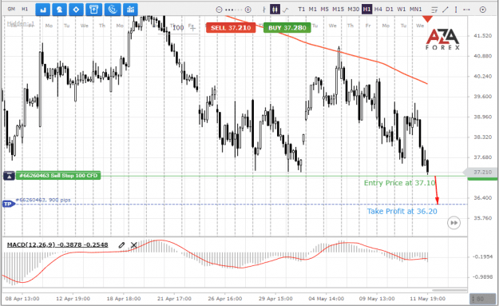The image size is (499, 306).
Task: Click the blue histogram toolbar icon
Action: [x=130, y=10]
